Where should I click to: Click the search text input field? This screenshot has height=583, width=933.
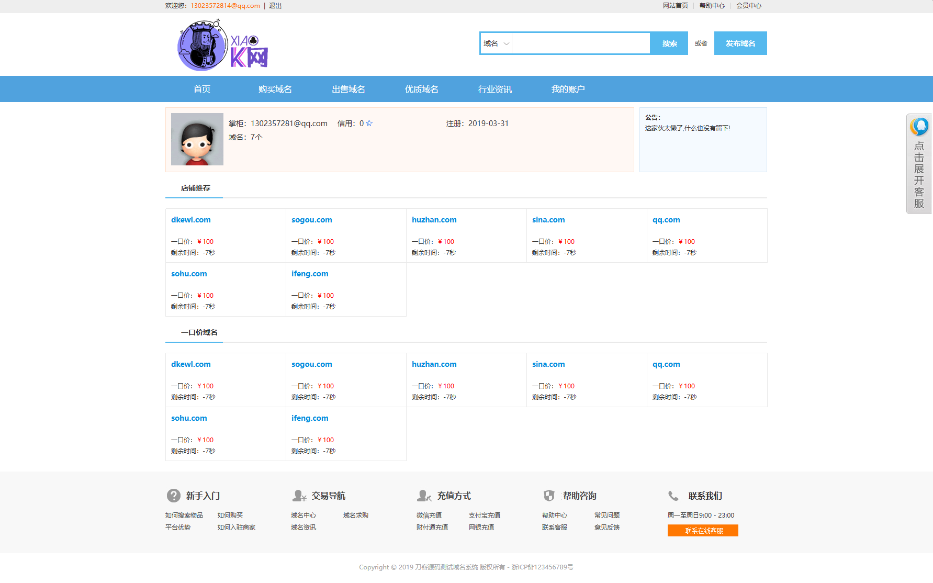pyautogui.click(x=581, y=43)
